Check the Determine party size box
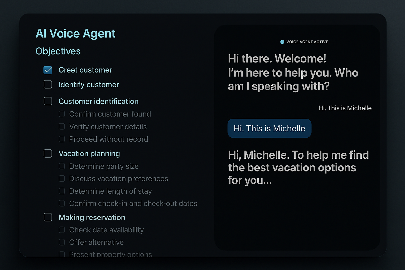 tap(62, 166)
